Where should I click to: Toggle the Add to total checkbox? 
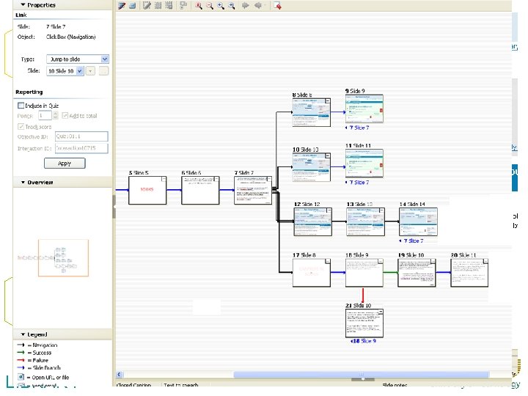click(x=65, y=116)
